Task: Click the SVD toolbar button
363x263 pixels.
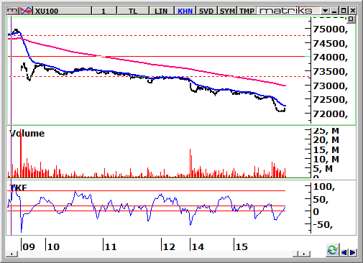Action: 206,11
